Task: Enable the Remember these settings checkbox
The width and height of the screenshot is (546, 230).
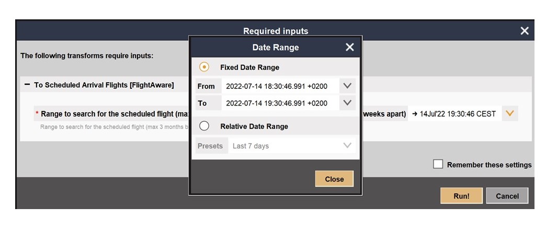Action: (x=438, y=164)
